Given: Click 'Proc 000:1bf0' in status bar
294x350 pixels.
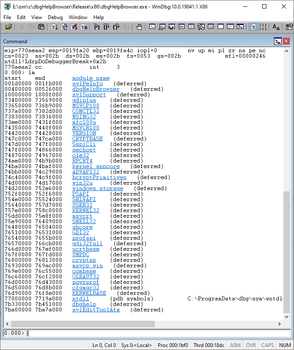Looking at the screenshot, I should click(x=173, y=345).
